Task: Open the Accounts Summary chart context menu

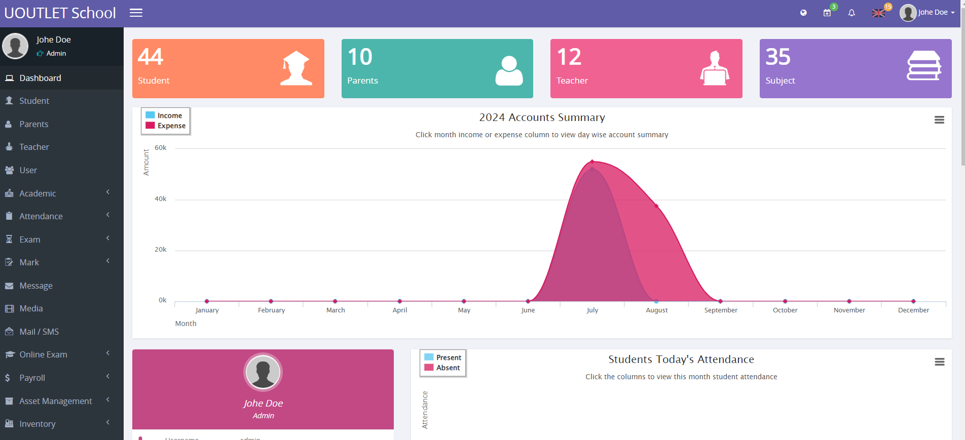Action: (939, 120)
